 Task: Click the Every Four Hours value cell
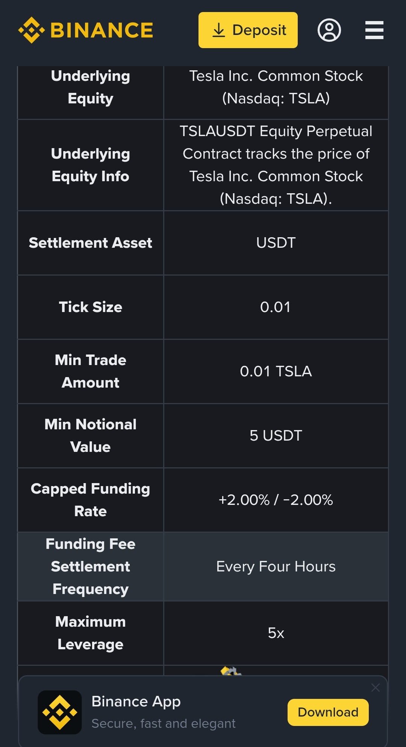coord(276,567)
